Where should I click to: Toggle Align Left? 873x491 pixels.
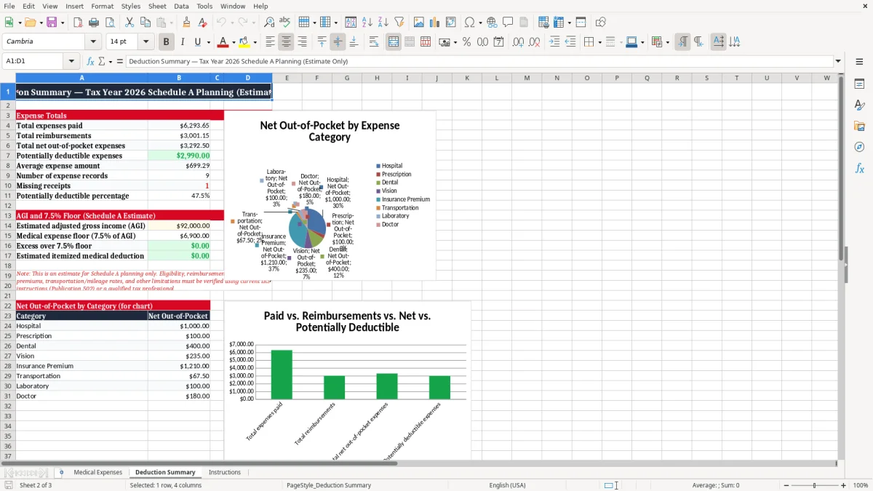[270, 42]
